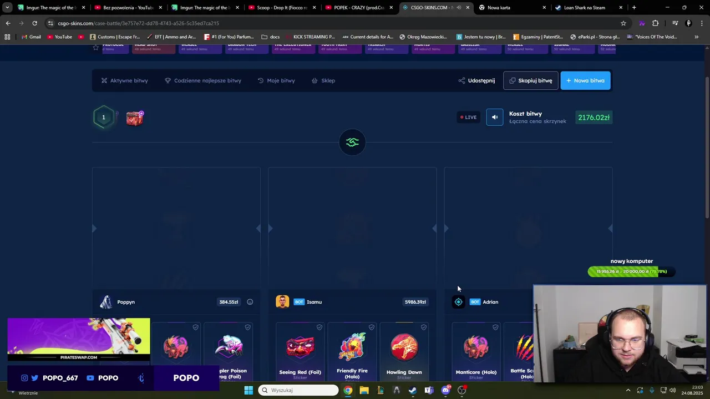Toggle shield icon on Poison Frog card
Viewport: 710px width, 399px height.
[247, 328]
